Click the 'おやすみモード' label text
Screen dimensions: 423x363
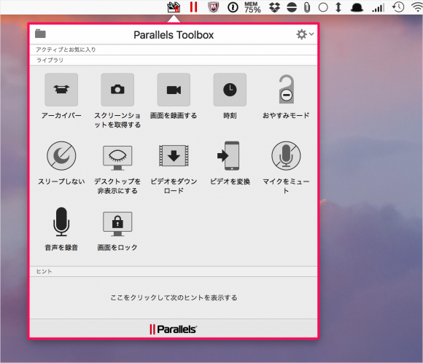coord(286,115)
